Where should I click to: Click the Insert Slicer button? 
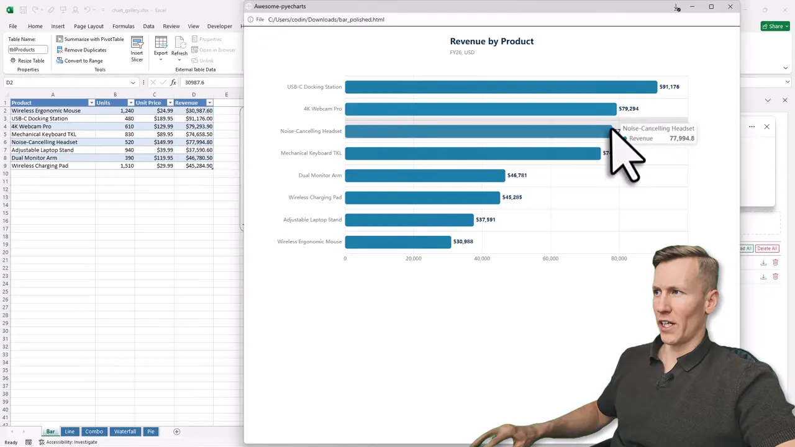[x=137, y=48]
